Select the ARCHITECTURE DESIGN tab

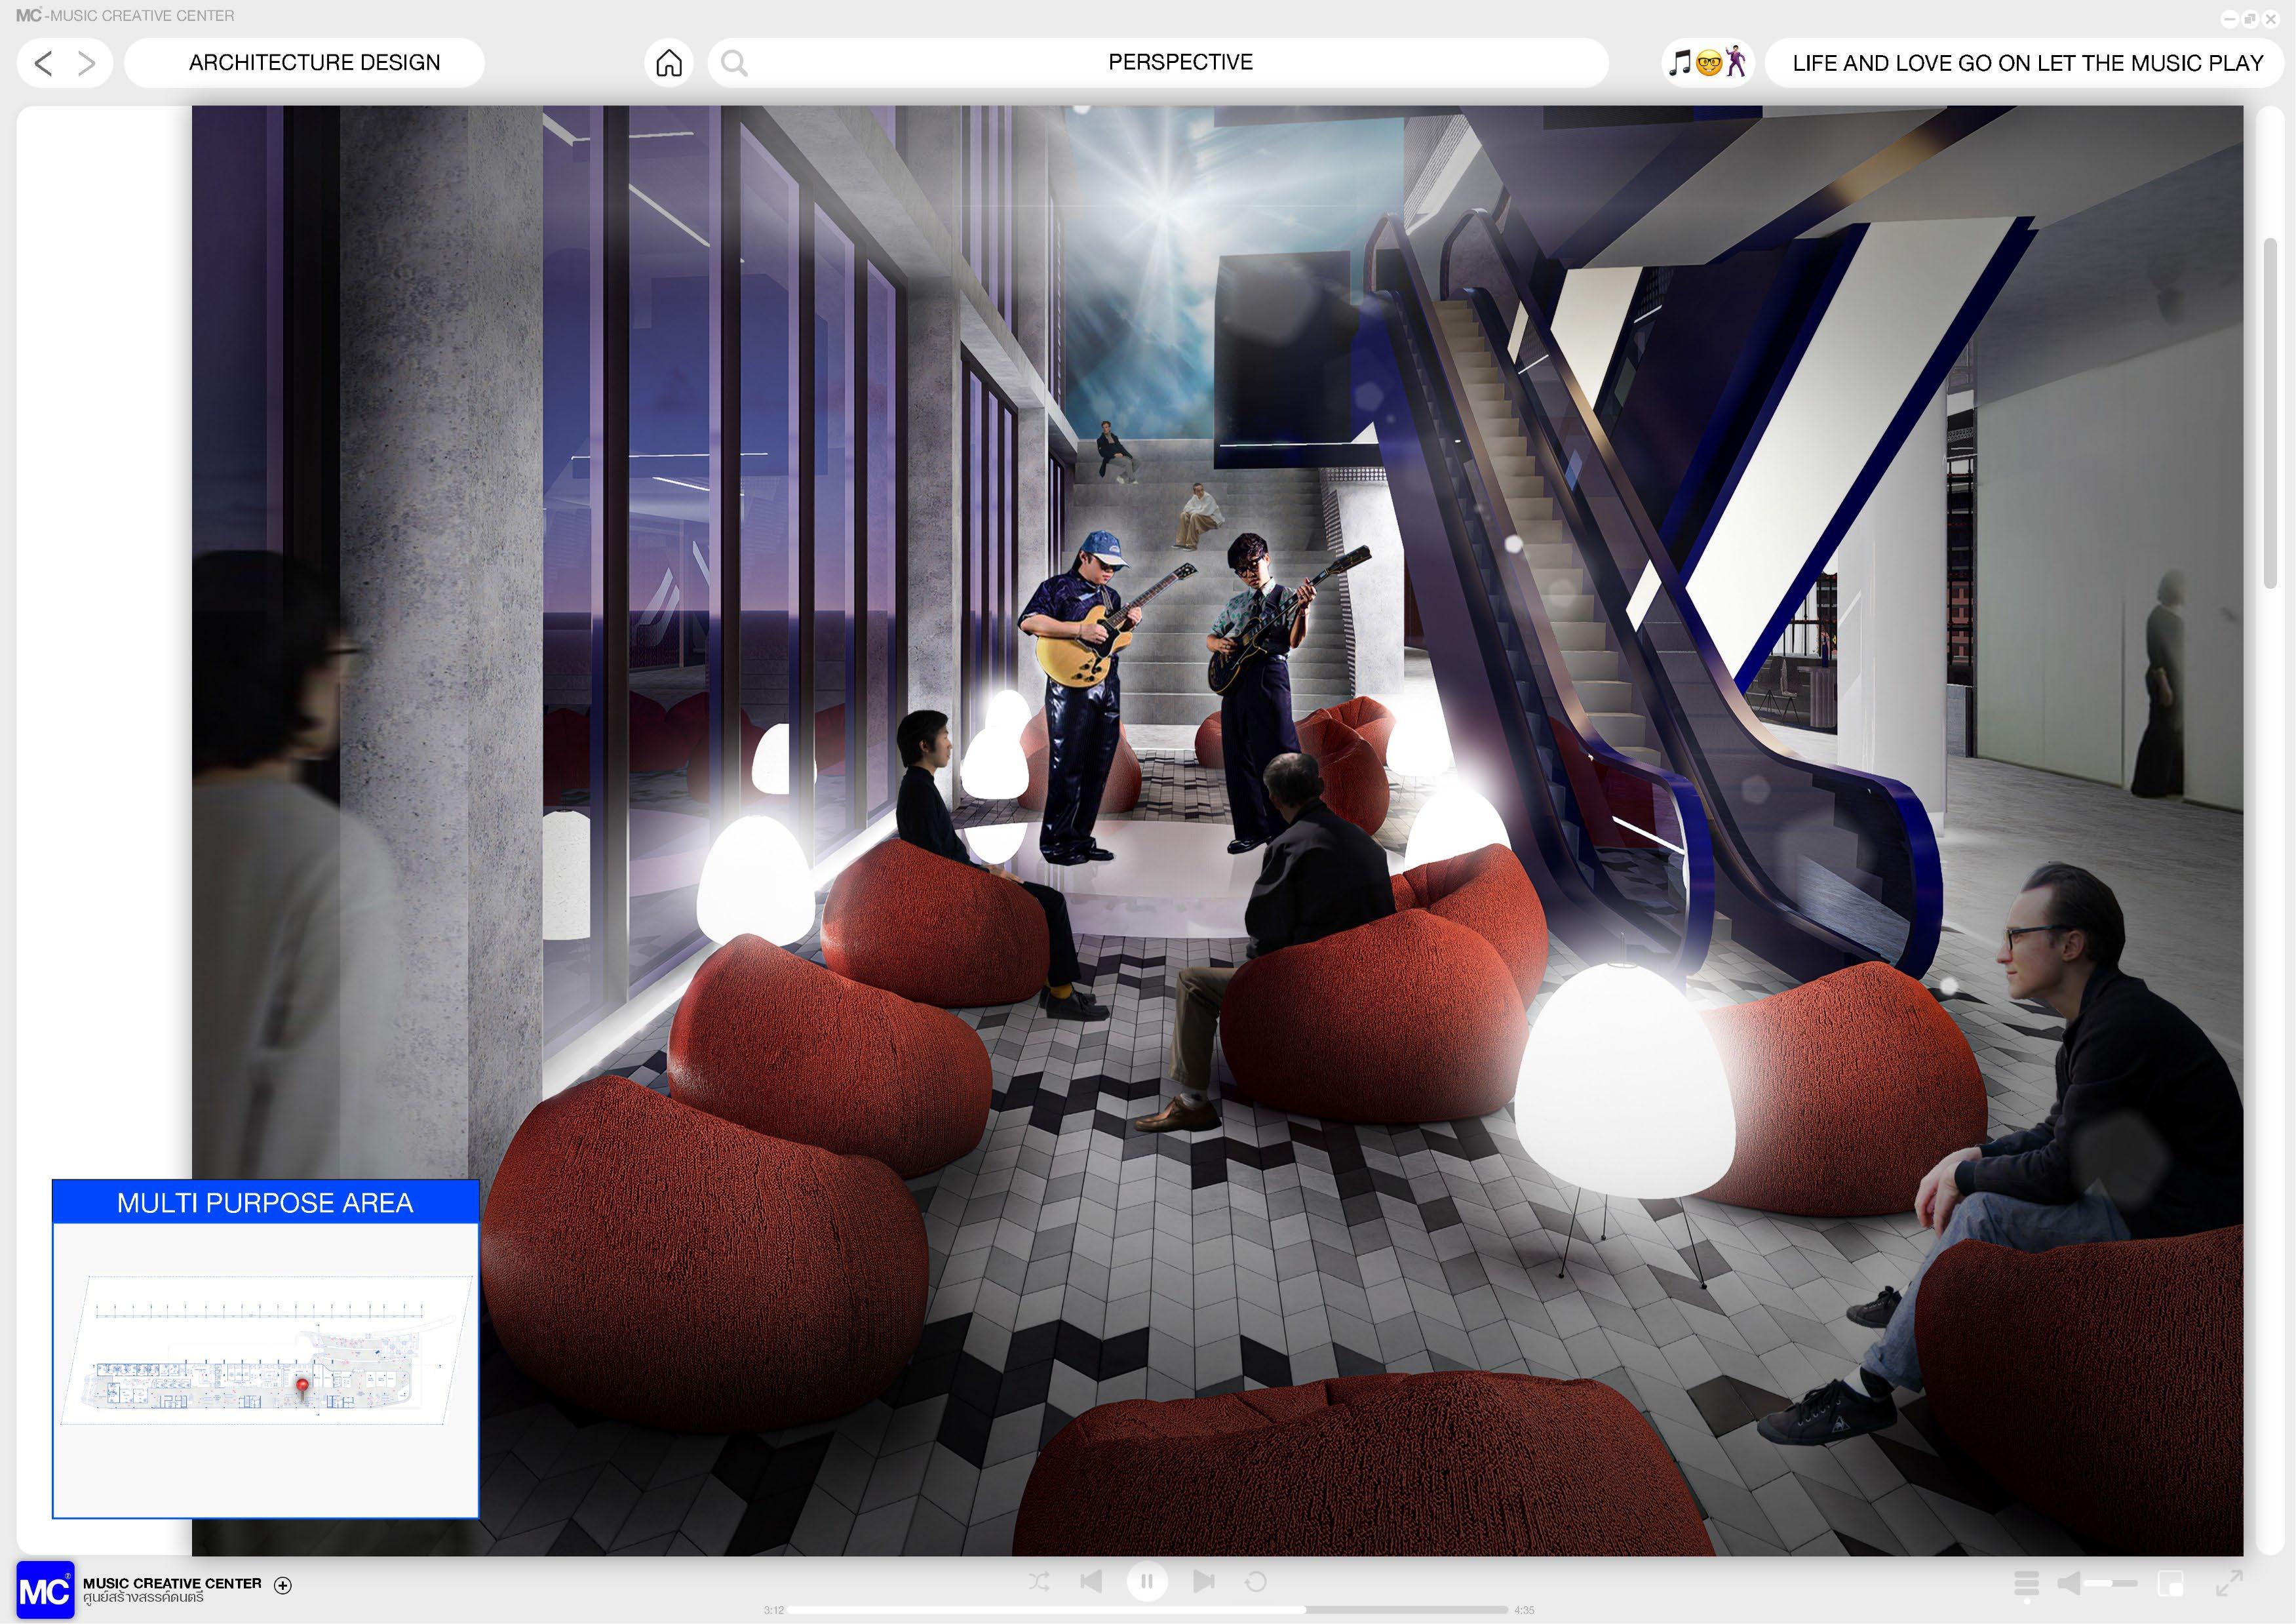point(314,63)
